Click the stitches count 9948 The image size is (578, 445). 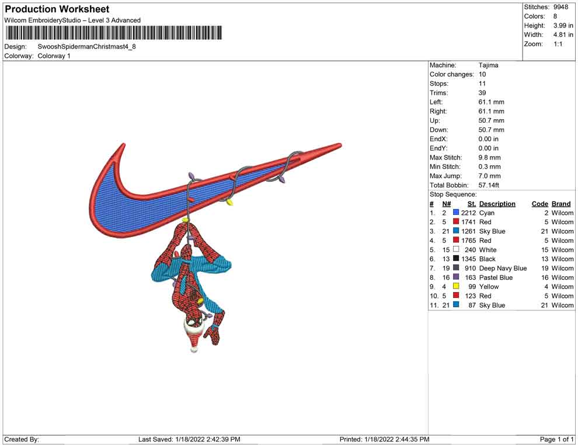click(560, 7)
